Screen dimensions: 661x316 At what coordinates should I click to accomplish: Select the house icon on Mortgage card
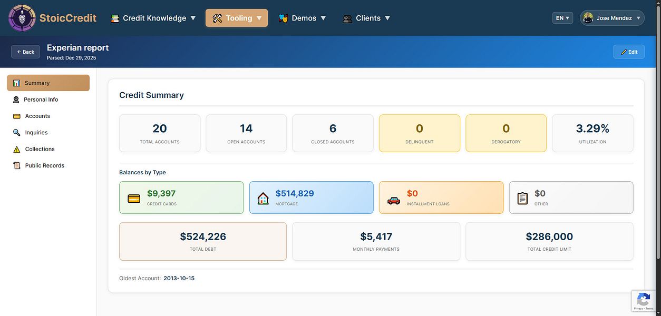263,197
